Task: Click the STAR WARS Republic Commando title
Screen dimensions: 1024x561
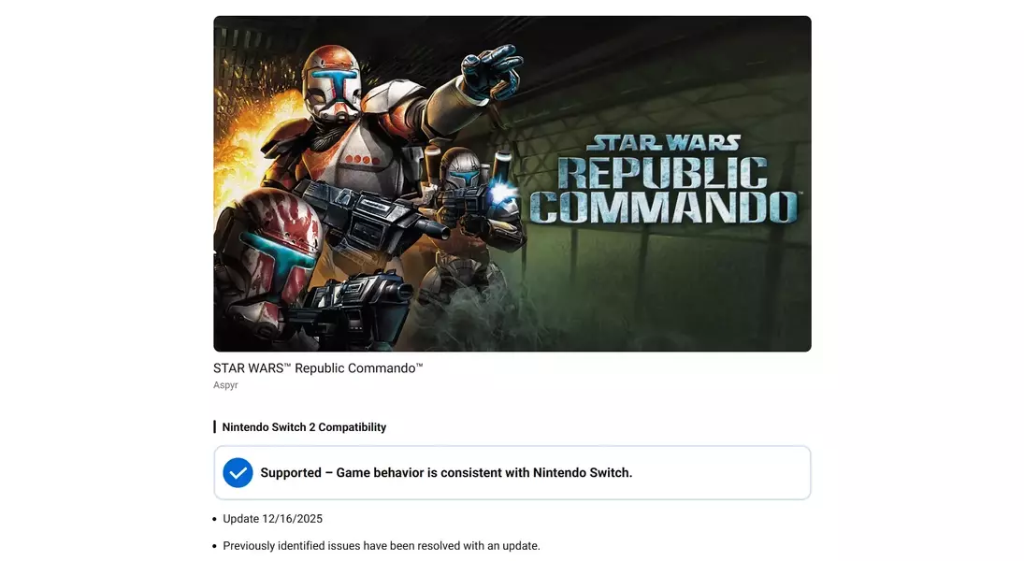Action: pos(318,368)
